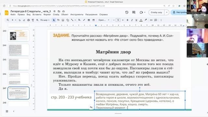208x117 pixels.
Task: Open comments panel icon
Action: (x=134, y=12)
